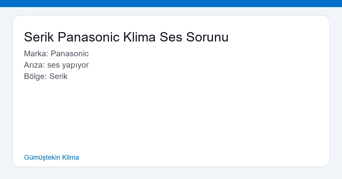Open the Gümüştekin Klima link

coord(52,157)
